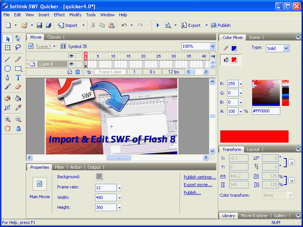
Task: Select the Hand tool
Action: [8, 128]
